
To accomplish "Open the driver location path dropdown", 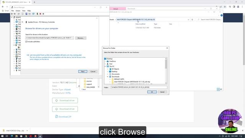I will coord(73,38).
